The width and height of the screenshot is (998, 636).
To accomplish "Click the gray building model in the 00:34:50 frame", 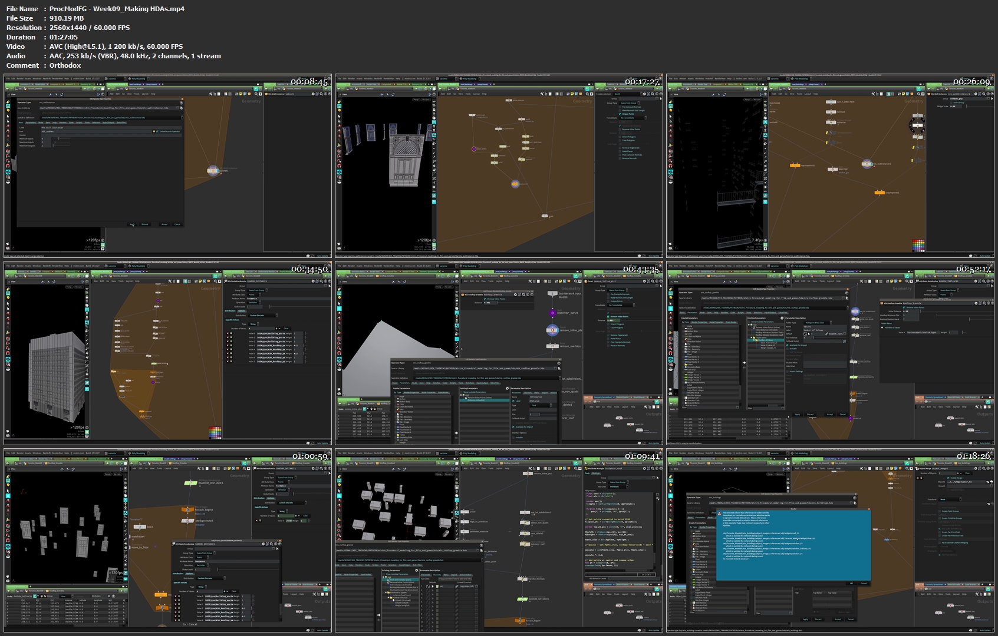I will [57, 377].
